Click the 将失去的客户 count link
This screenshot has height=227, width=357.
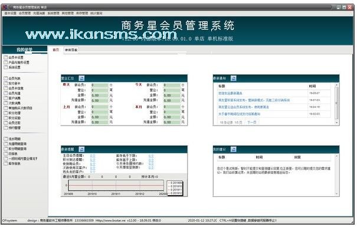pos(93,172)
